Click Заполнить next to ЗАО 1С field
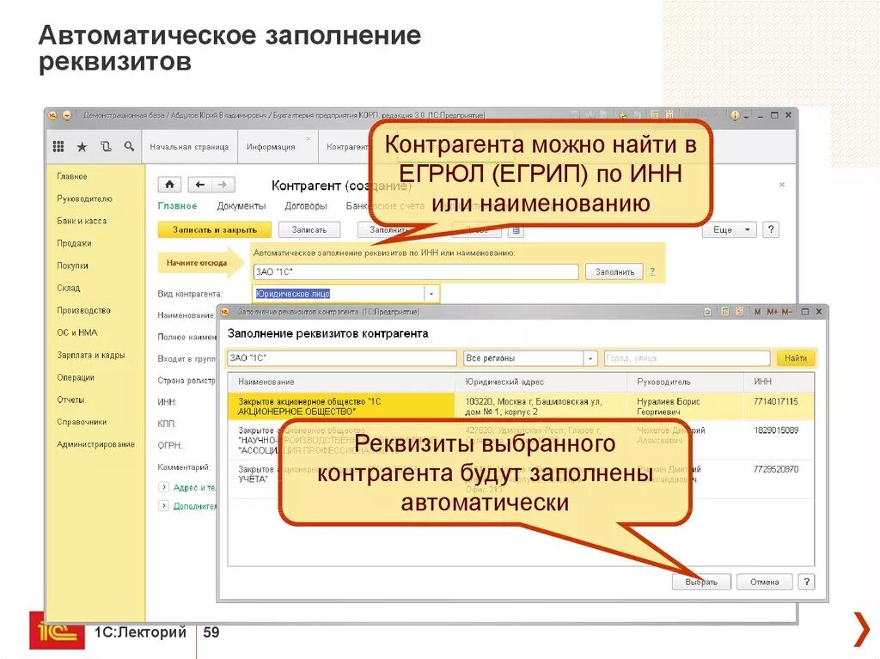 click(x=614, y=272)
